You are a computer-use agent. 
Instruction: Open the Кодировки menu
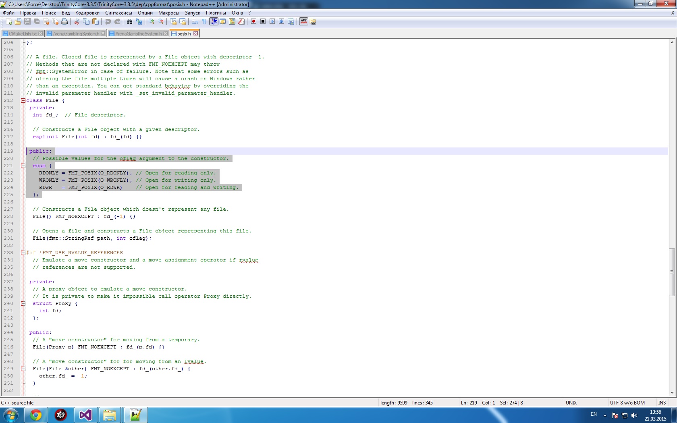click(87, 13)
